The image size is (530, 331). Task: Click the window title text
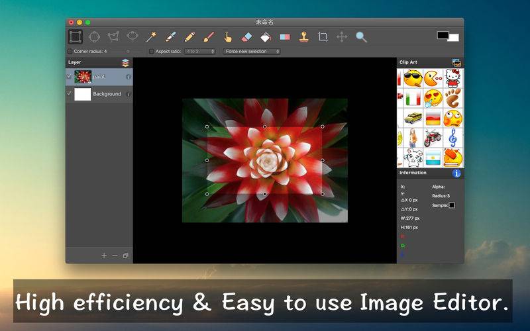pos(264,23)
